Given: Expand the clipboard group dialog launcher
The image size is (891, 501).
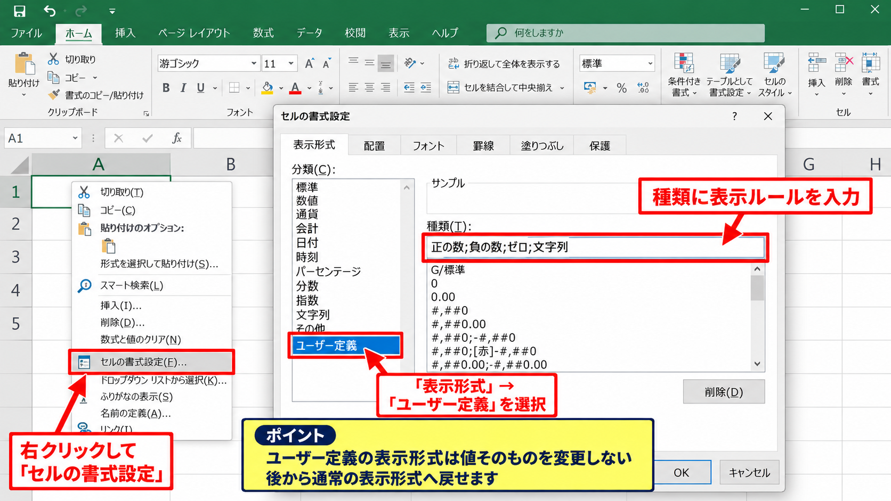Looking at the screenshot, I should click(146, 113).
